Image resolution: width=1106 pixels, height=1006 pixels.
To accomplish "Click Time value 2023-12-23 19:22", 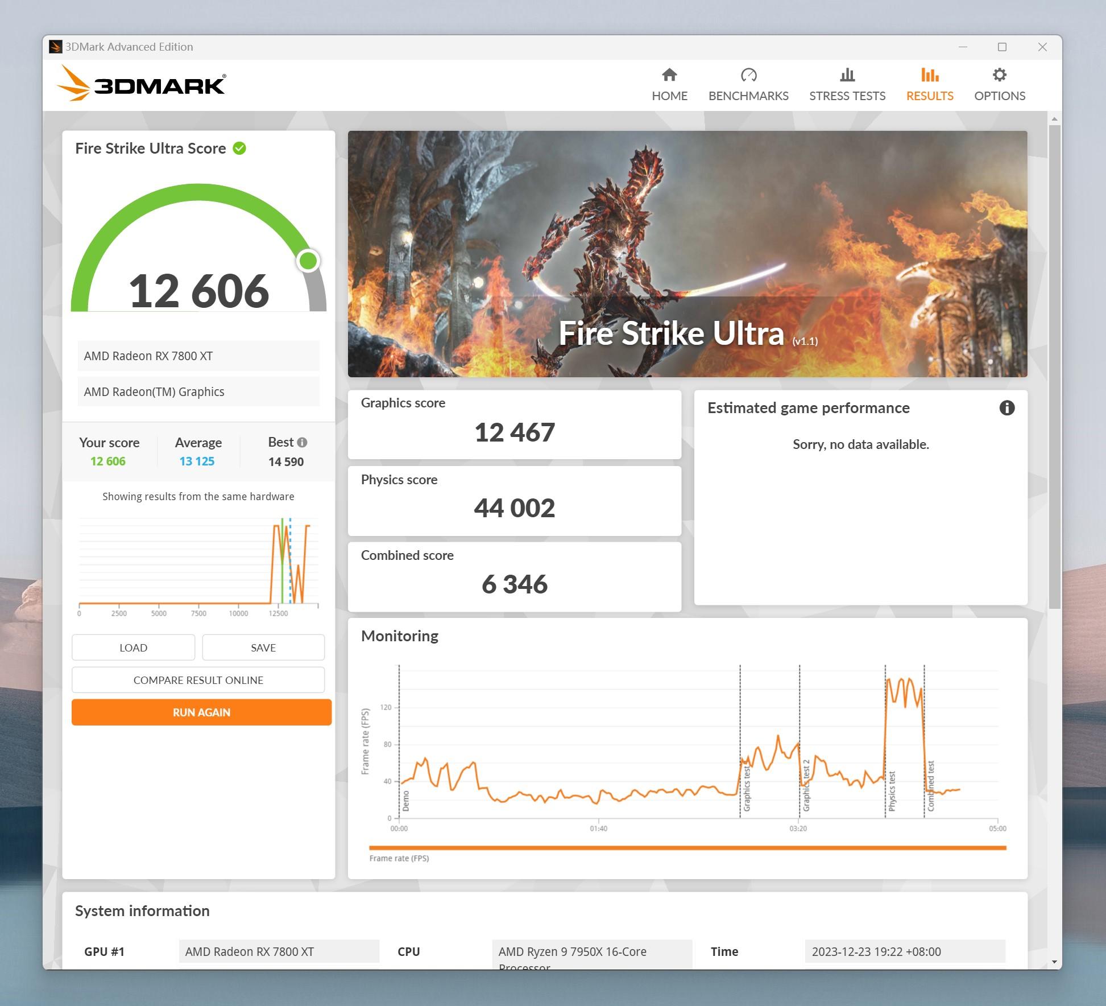I will [905, 951].
